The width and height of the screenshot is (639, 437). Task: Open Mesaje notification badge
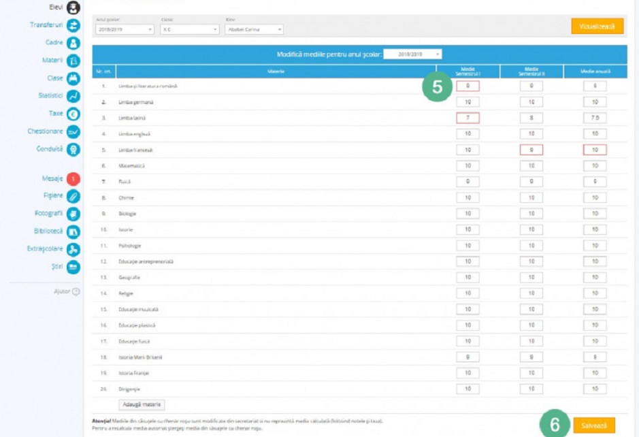[x=73, y=179]
